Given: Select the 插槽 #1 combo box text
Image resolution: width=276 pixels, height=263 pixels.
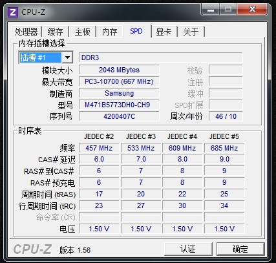Looking at the screenshot, I should click(40, 58).
